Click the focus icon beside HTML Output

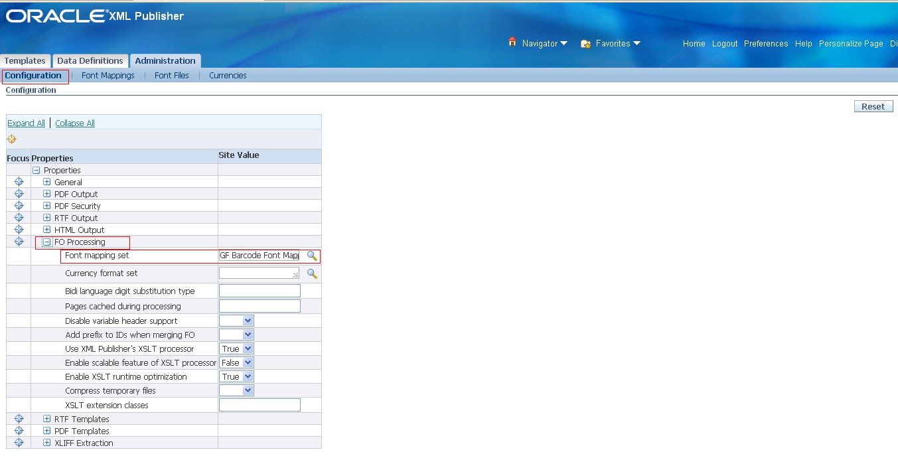(18, 229)
